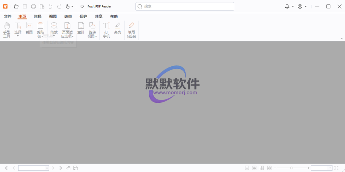Screen dimensions: 345x172
Task: Open Fill & Sign (填写&签名) tool
Action: pos(131,30)
